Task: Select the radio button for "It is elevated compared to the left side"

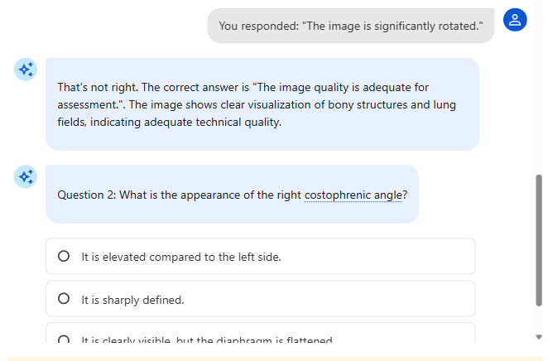Action: [x=64, y=257]
